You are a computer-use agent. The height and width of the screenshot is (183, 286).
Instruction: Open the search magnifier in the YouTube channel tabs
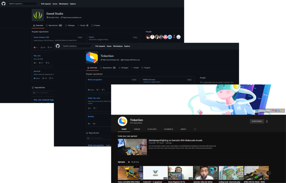click(x=195, y=129)
